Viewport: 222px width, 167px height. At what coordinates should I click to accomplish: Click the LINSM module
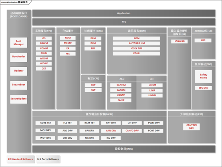(x=152, y=85)
